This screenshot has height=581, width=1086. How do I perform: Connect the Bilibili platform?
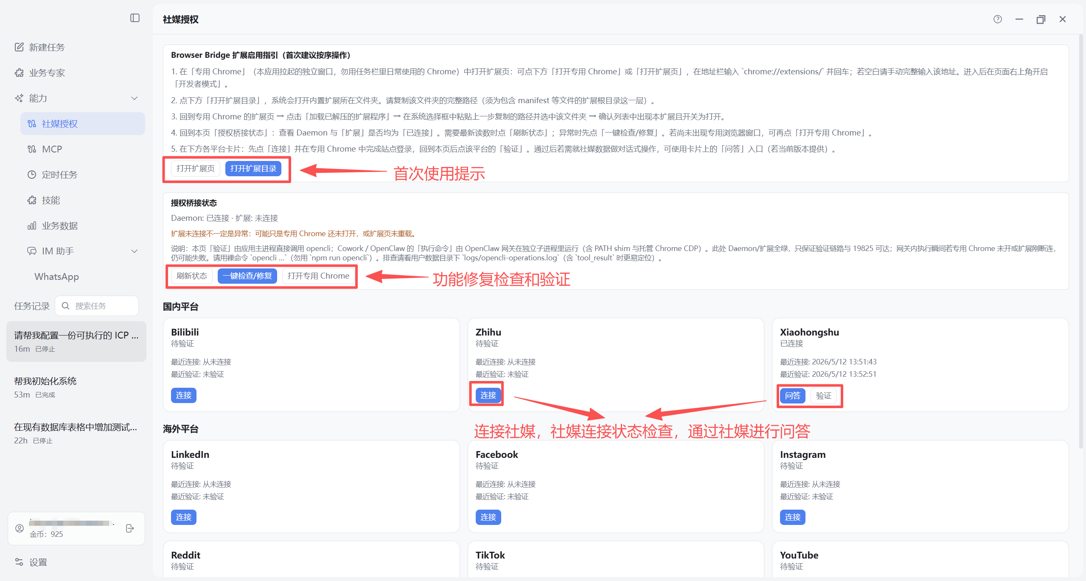pos(184,395)
